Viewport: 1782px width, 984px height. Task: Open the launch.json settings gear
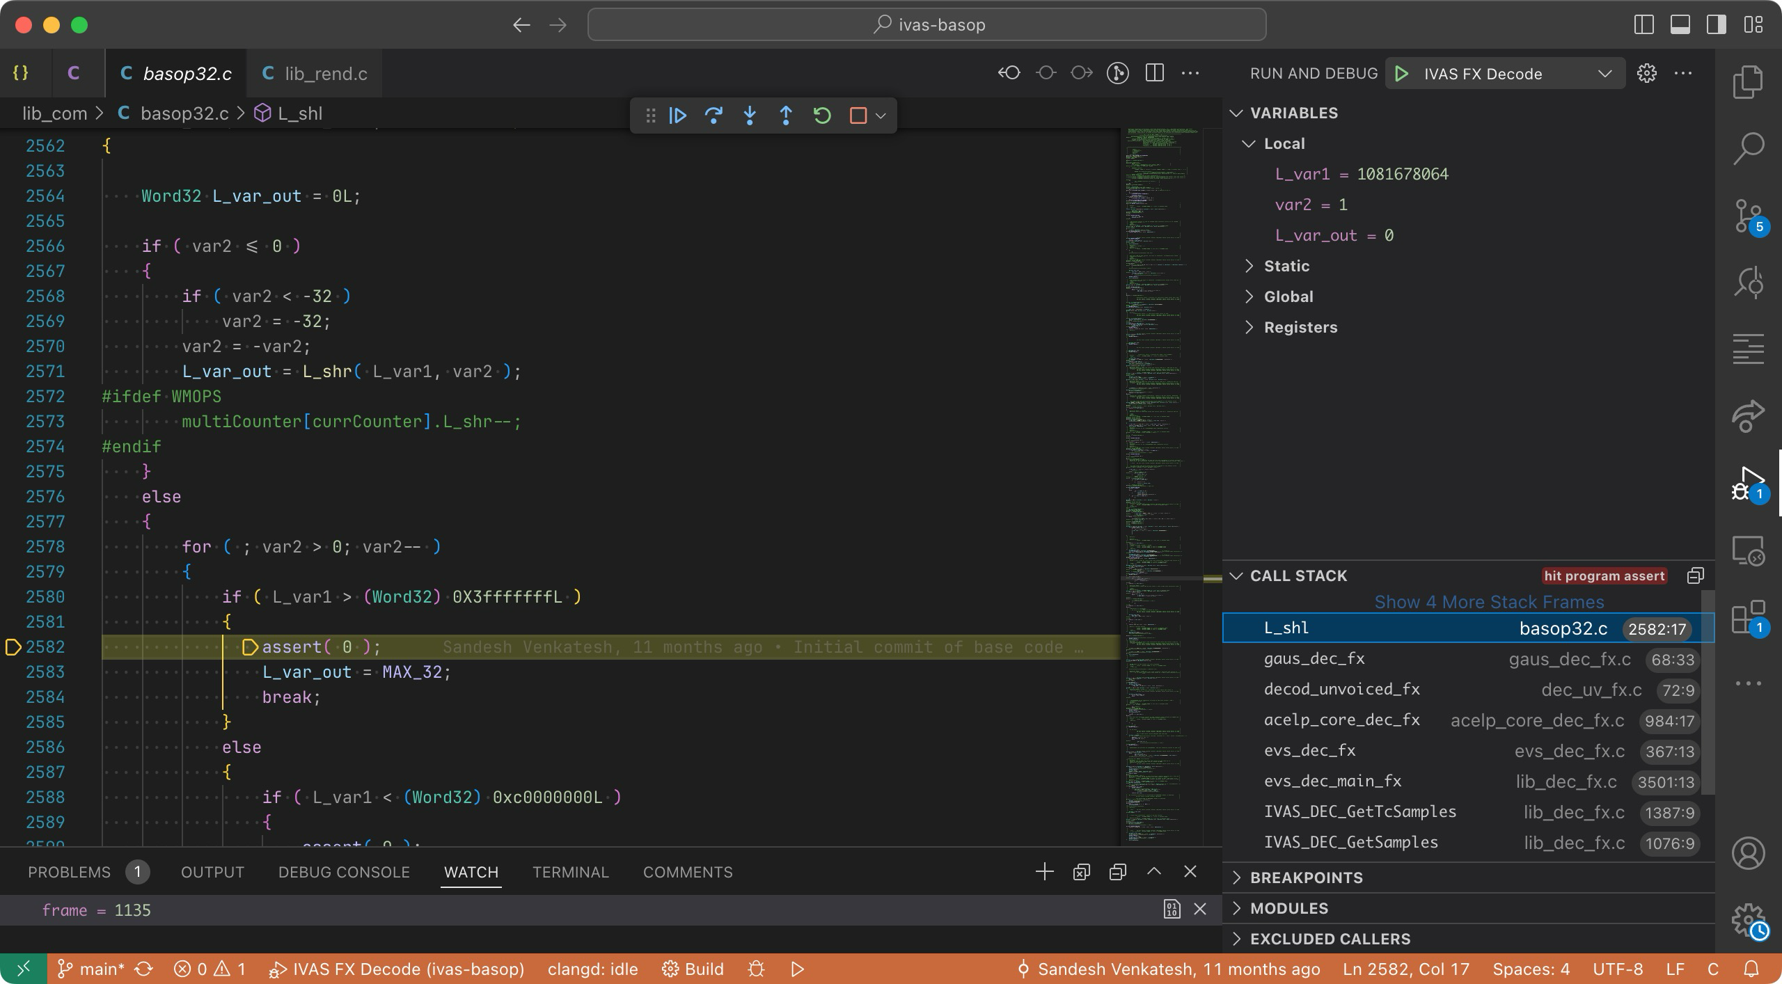pos(1646,74)
